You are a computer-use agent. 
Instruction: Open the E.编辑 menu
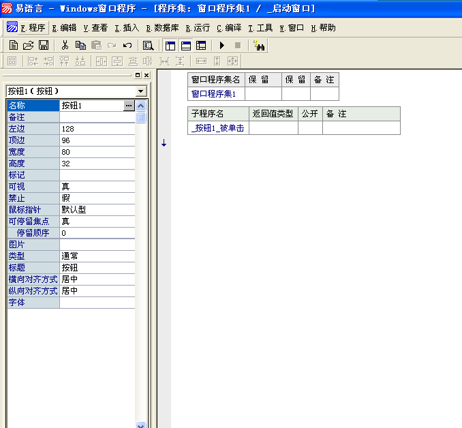[64, 28]
